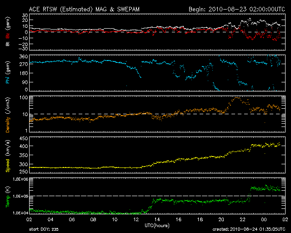Click the '1.0E+05' tick on the Temp axis
291x233 pixels.
point(20,196)
